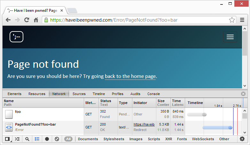Filter requests by Fonts

point(182,139)
